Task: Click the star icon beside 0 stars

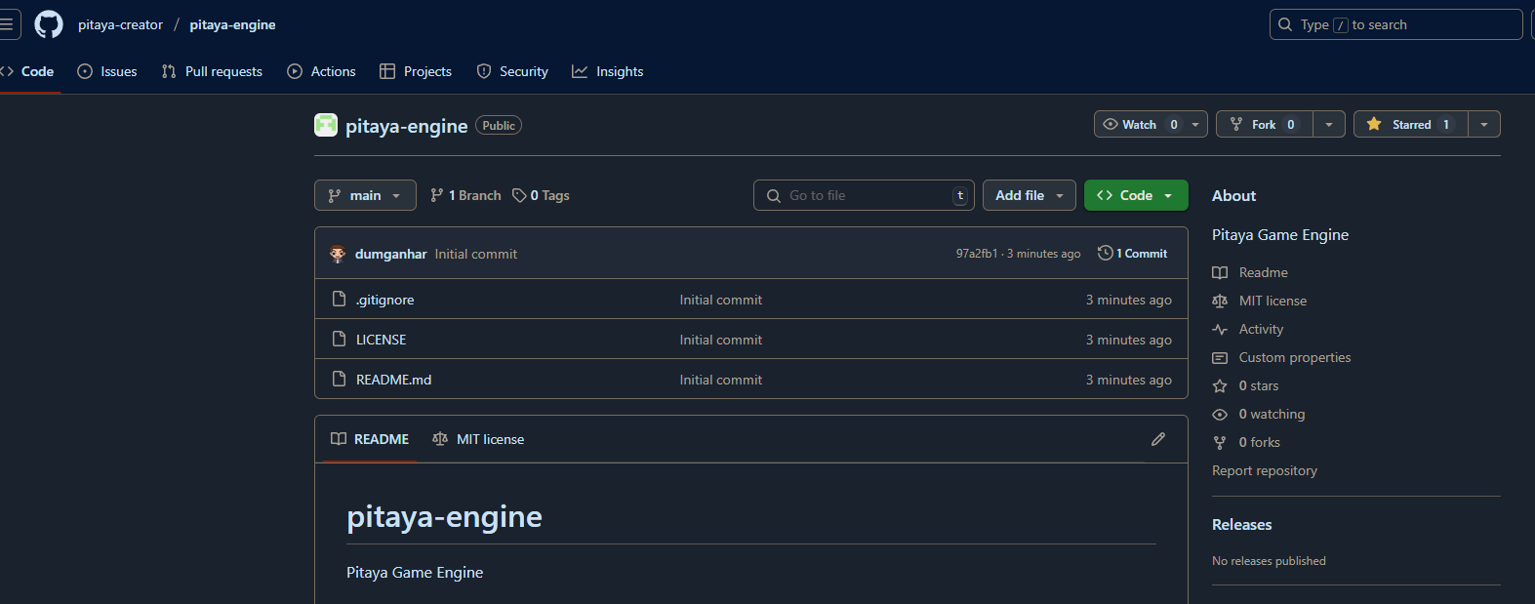Action: pyautogui.click(x=1220, y=385)
